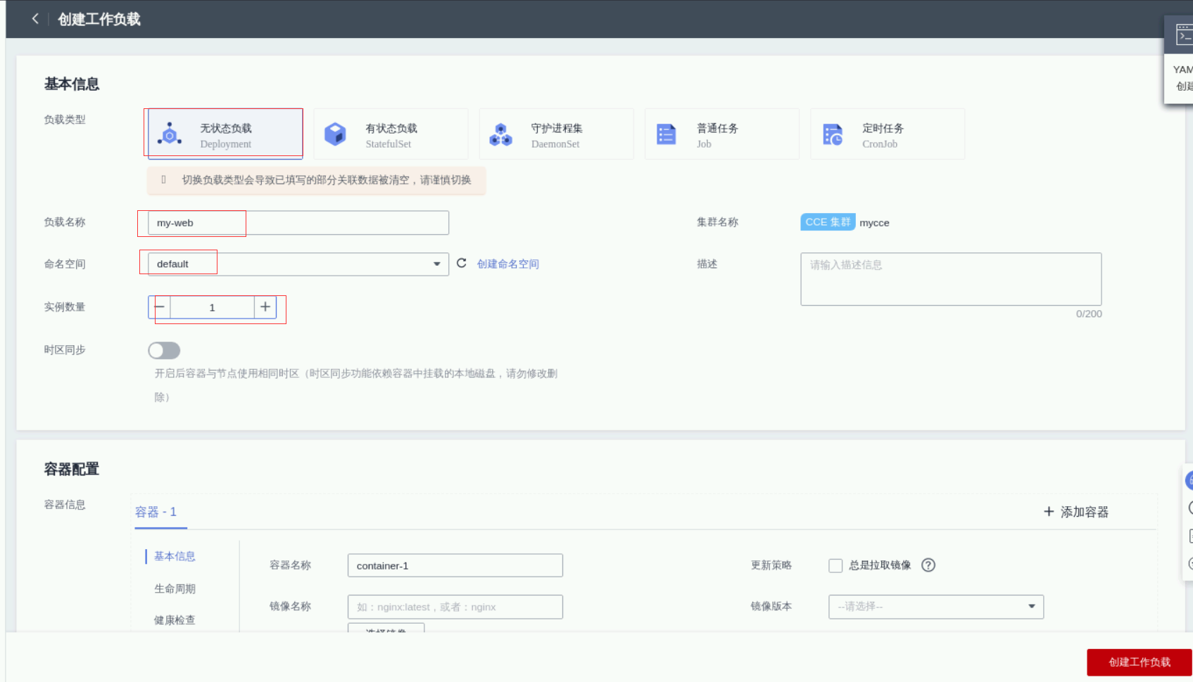Viewport: 1193px width, 682px height.
Task: Choose the DaemonSet workload type
Action: tap(556, 134)
